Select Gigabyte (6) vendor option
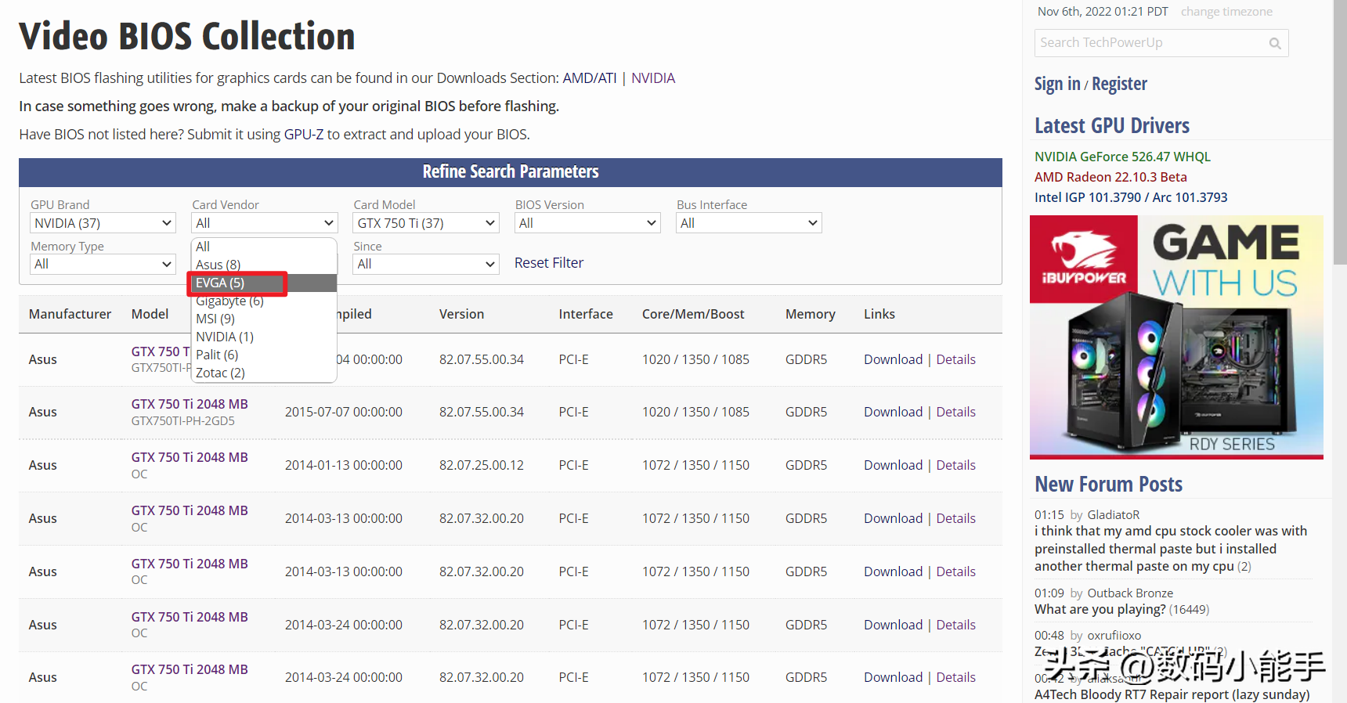The width and height of the screenshot is (1347, 703). [229, 301]
